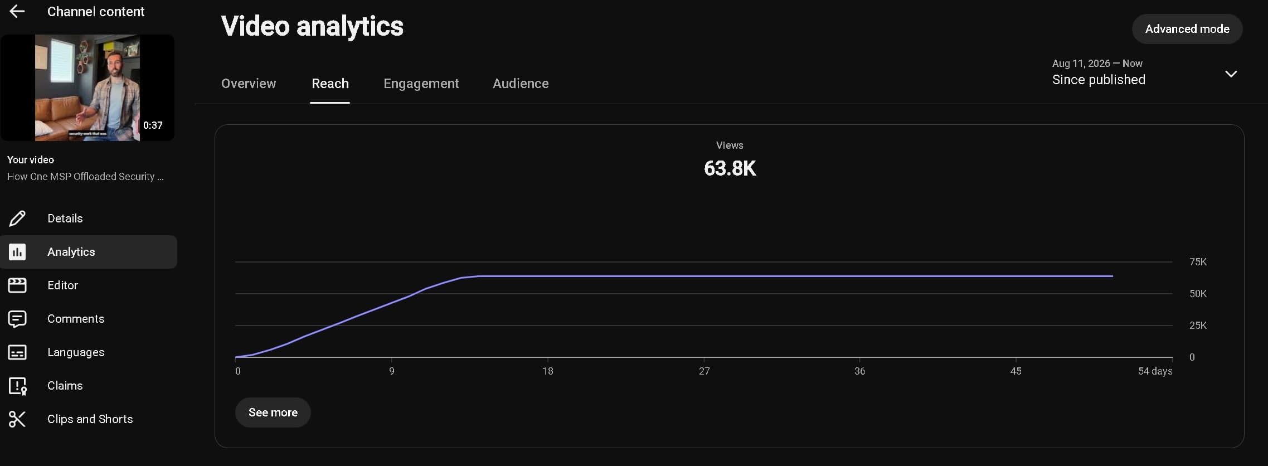1268x466 pixels.
Task: Click the back arrow to Channel content
Action: click(17, 12)
